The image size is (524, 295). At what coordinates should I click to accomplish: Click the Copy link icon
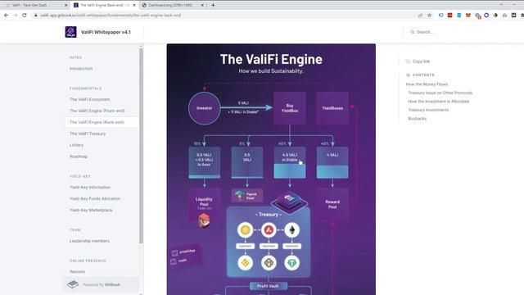click(x=408, y=61)
